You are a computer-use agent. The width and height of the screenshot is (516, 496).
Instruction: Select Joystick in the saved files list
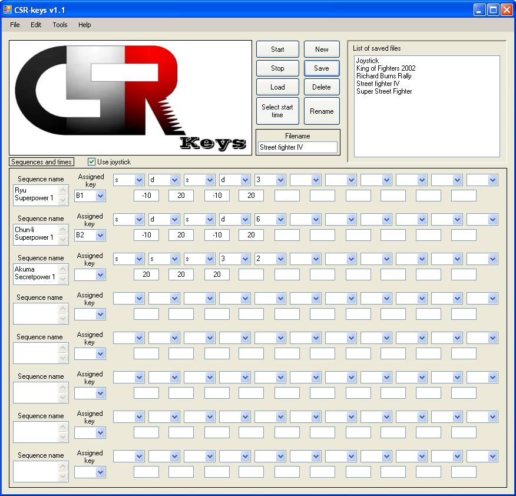(x=367, y=61)
